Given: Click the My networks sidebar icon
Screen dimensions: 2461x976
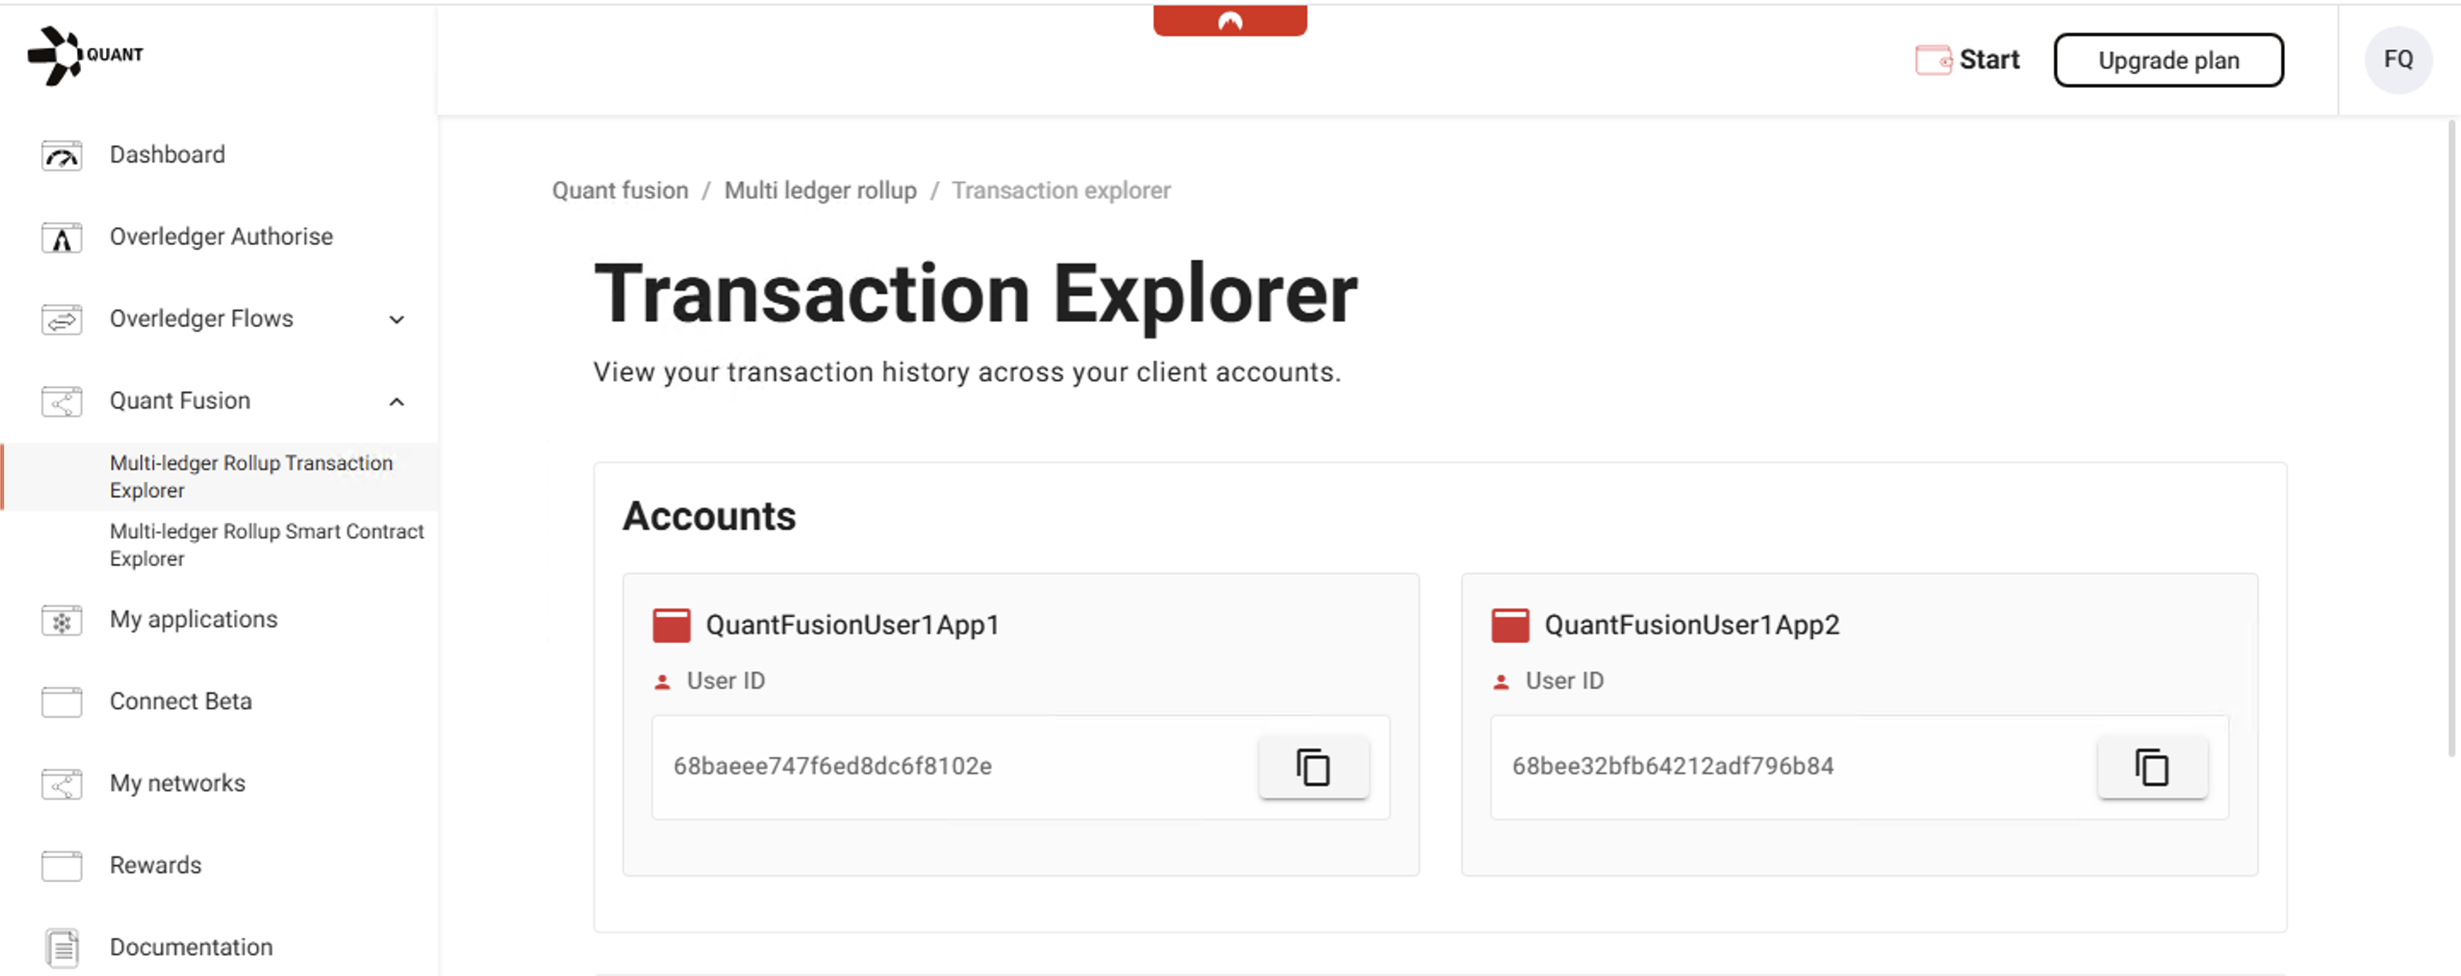Looking at the screenshot, I should 62,784.
